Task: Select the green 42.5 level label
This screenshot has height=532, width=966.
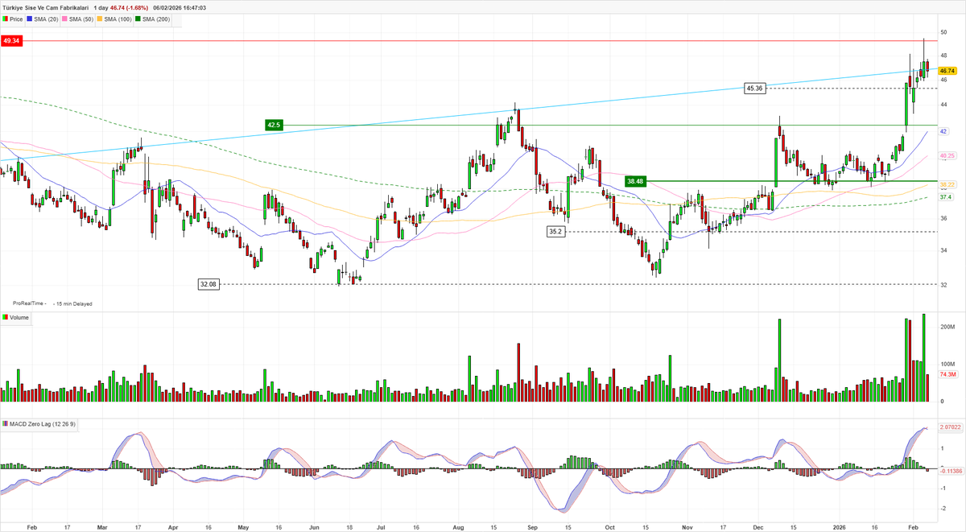Action: [x=274, y=125]
